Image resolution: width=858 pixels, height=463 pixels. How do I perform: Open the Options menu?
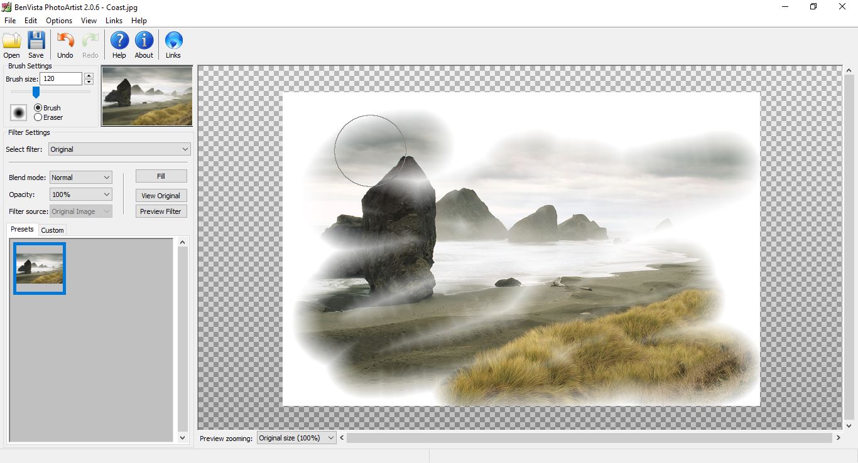59,21
